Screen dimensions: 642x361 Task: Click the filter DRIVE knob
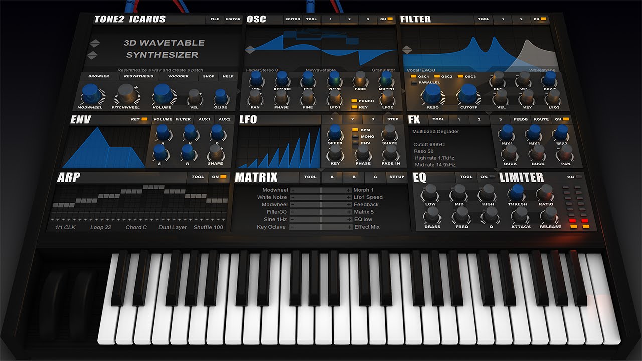coord(550,79)
